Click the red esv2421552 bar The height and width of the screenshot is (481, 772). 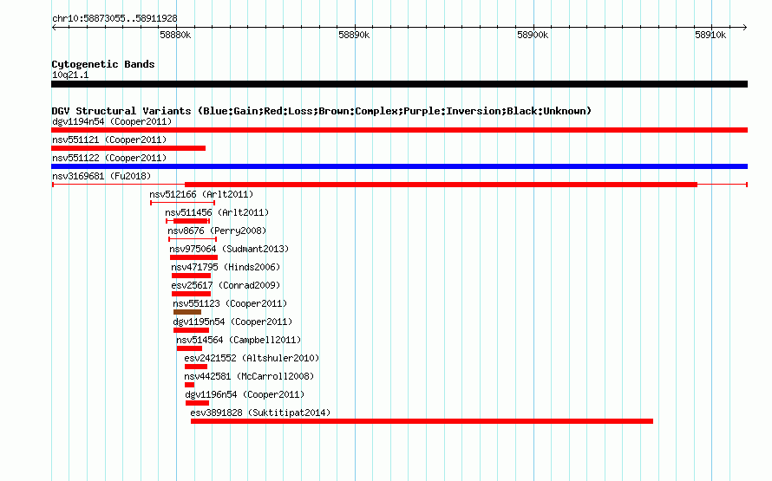196,367
